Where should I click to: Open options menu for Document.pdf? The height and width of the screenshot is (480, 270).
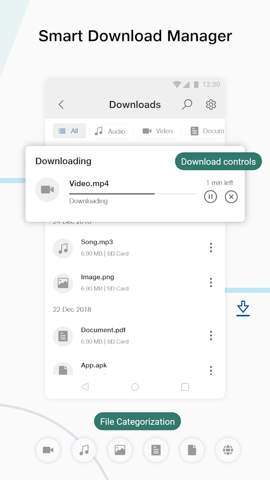tap(211, 336)
